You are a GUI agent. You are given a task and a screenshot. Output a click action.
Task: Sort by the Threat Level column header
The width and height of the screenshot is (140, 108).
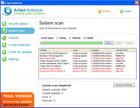(124, 50)
